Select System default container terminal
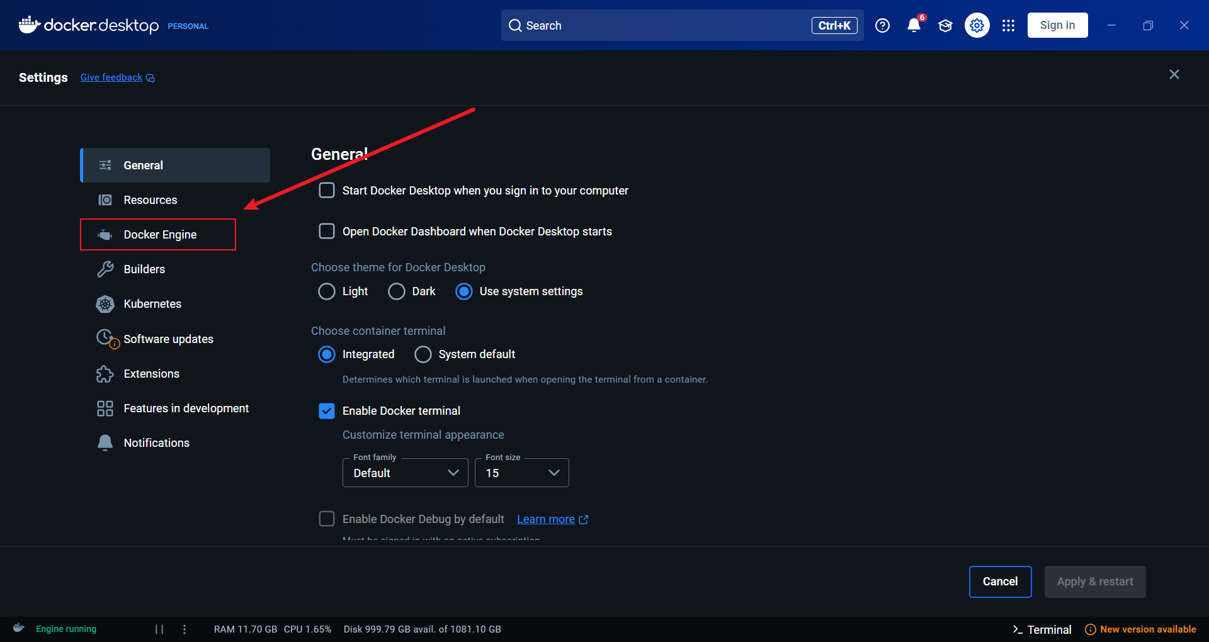 (423, 354)
